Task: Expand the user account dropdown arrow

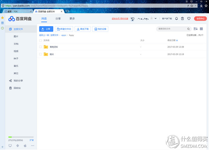Action: pos(156,18)
